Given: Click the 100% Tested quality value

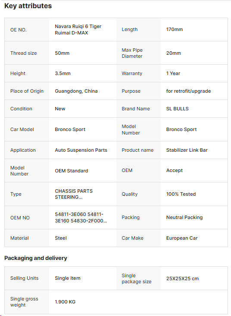Looking at the screenshot, I should pyautogui.click(x=181, y=194).
